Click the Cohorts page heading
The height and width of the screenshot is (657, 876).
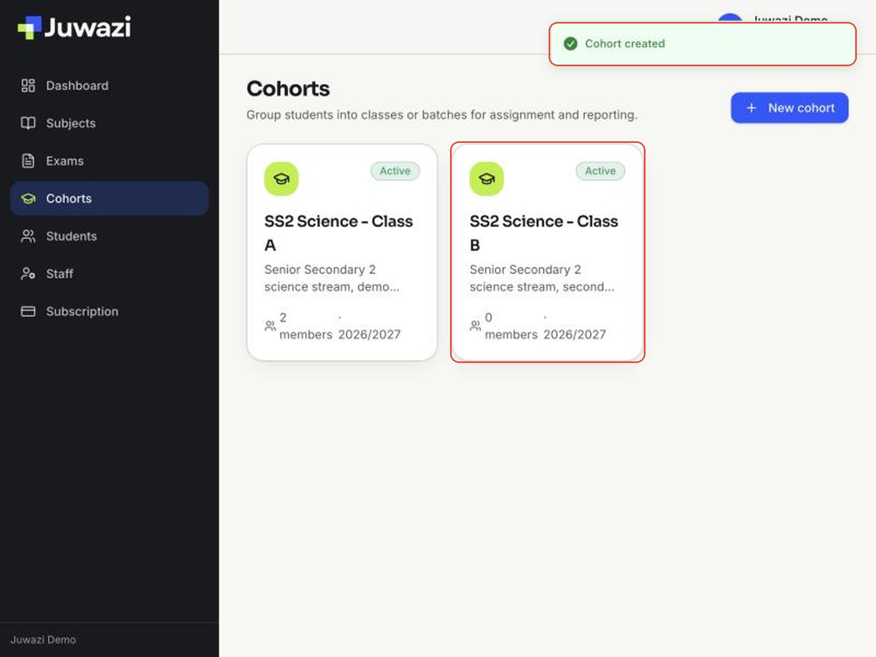coord(288,89)
